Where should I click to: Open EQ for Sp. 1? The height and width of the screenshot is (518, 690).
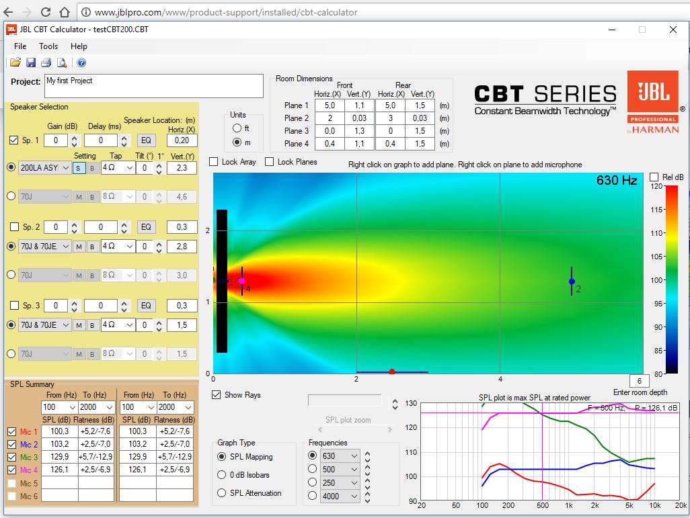point(146,140)
